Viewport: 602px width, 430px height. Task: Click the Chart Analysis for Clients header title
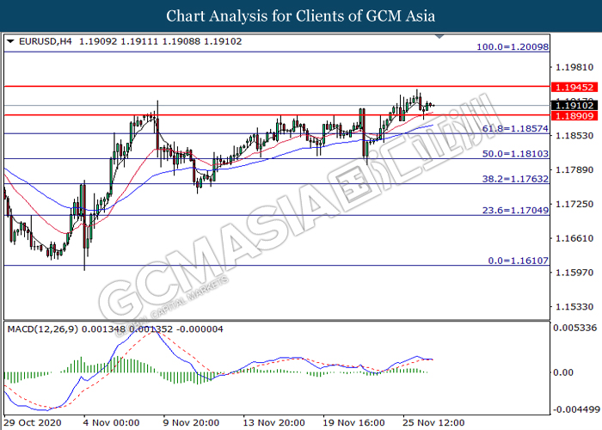pos(301,16)
